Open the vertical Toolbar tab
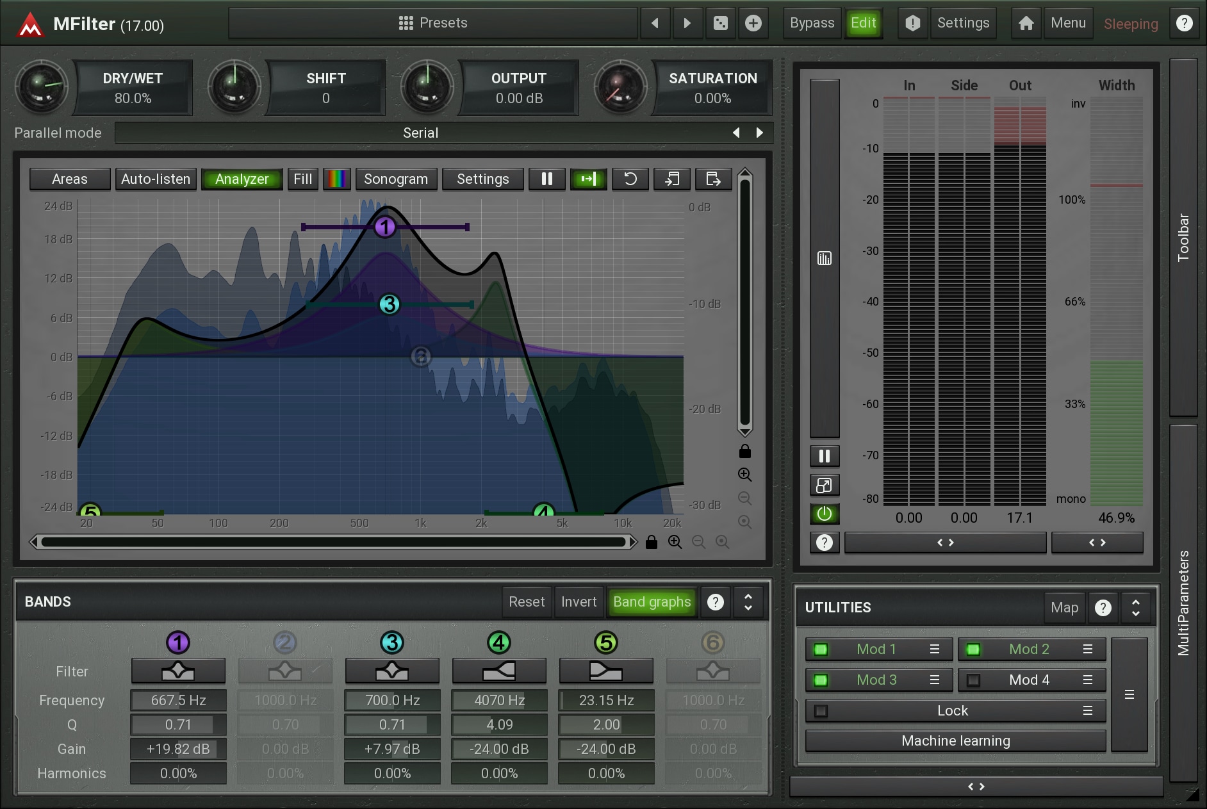Screen dimensions: 1207x809 click(1183, 237)
